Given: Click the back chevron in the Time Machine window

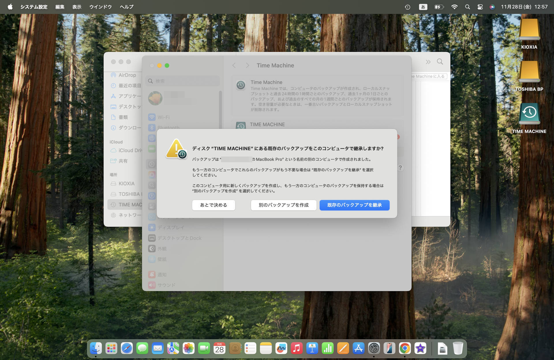Looking at the screenshot, I should coord(234,65).
